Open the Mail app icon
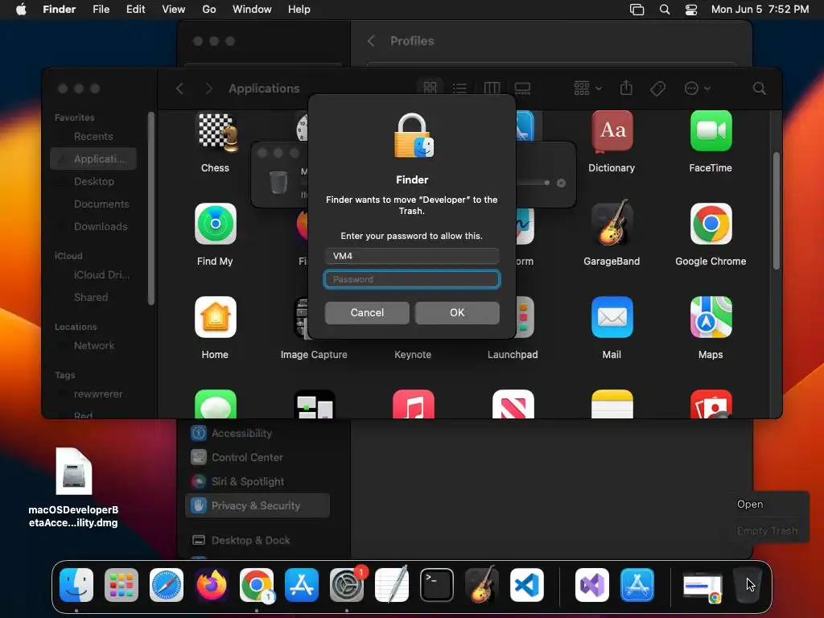The height and width of the screenshot is (618, 824). point(612,317)
